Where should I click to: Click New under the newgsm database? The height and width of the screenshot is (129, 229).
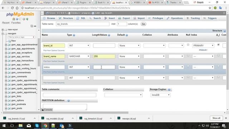[x=14, y=41]
